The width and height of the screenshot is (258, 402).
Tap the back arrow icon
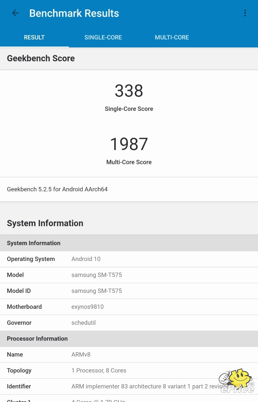(x=16, y=13)
